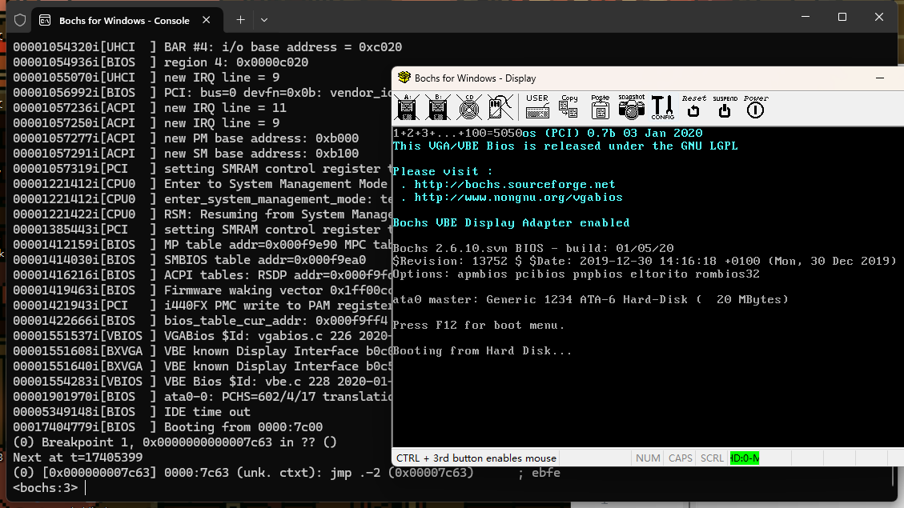Click 'Booting from Hard Disk...' text
Image resolution: width=904 pixels, height=508 pixels.
[x=482, y=350]
